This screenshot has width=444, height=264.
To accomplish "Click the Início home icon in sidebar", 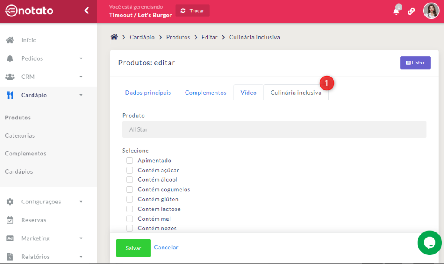I will point(10,40).
